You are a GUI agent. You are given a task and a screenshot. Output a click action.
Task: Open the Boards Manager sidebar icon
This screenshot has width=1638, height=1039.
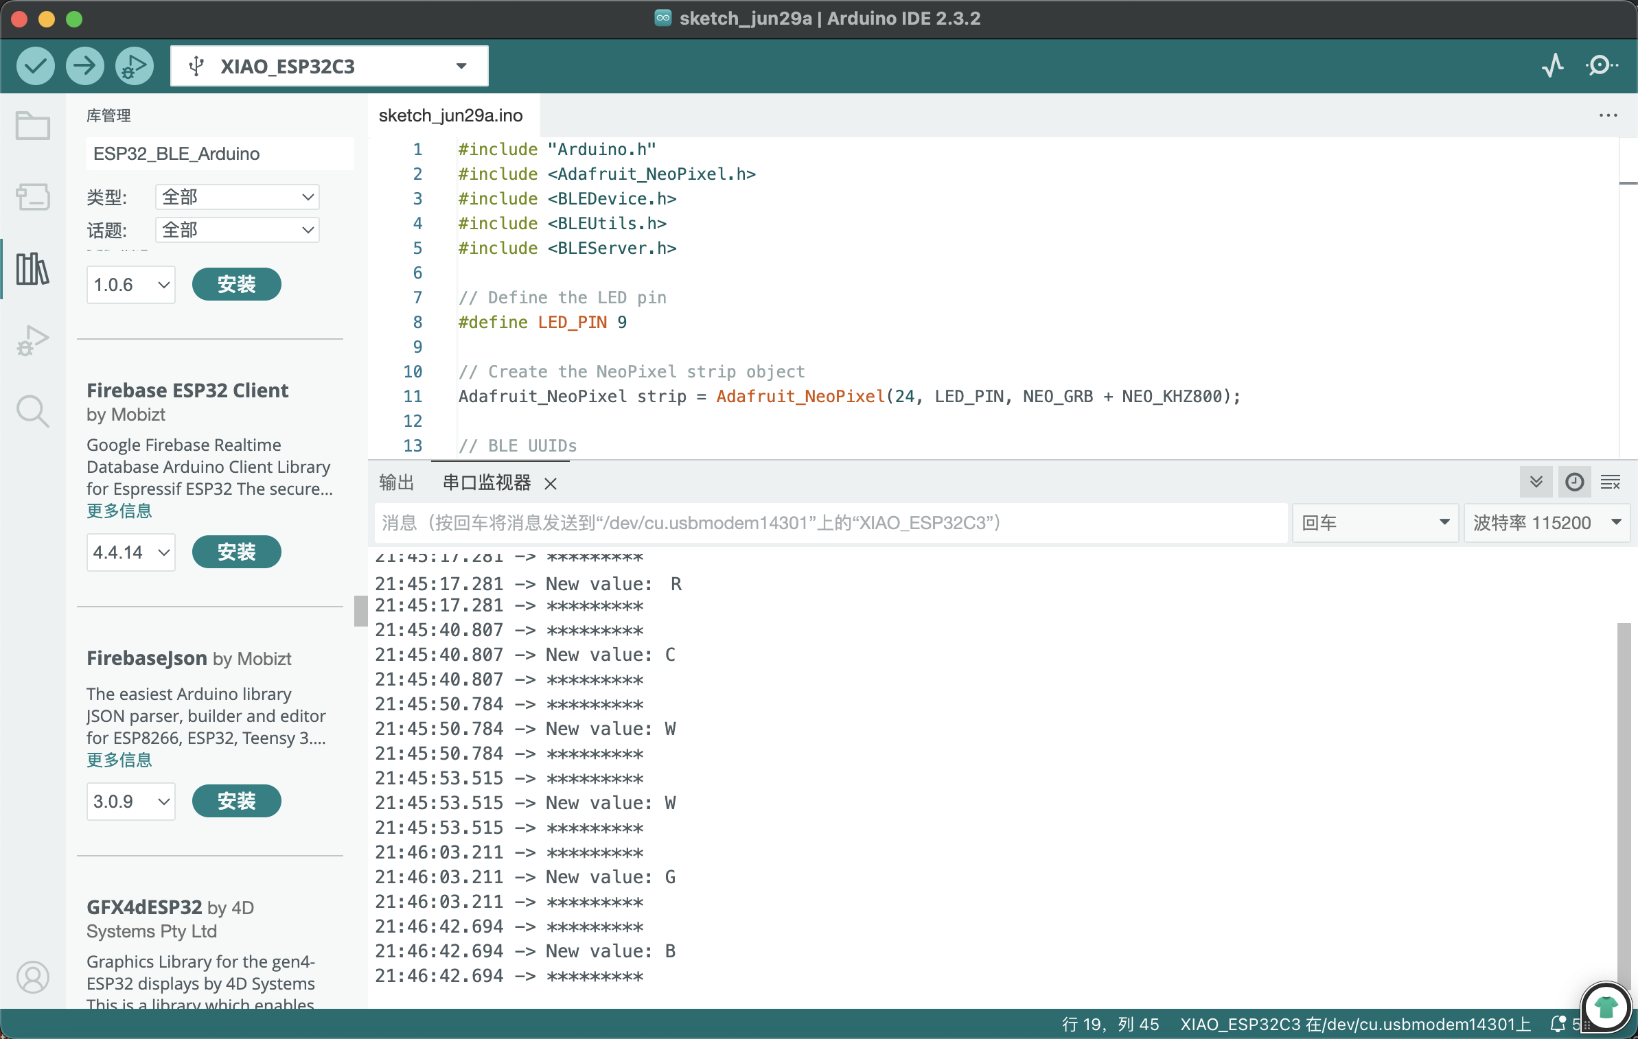(32, 197)
